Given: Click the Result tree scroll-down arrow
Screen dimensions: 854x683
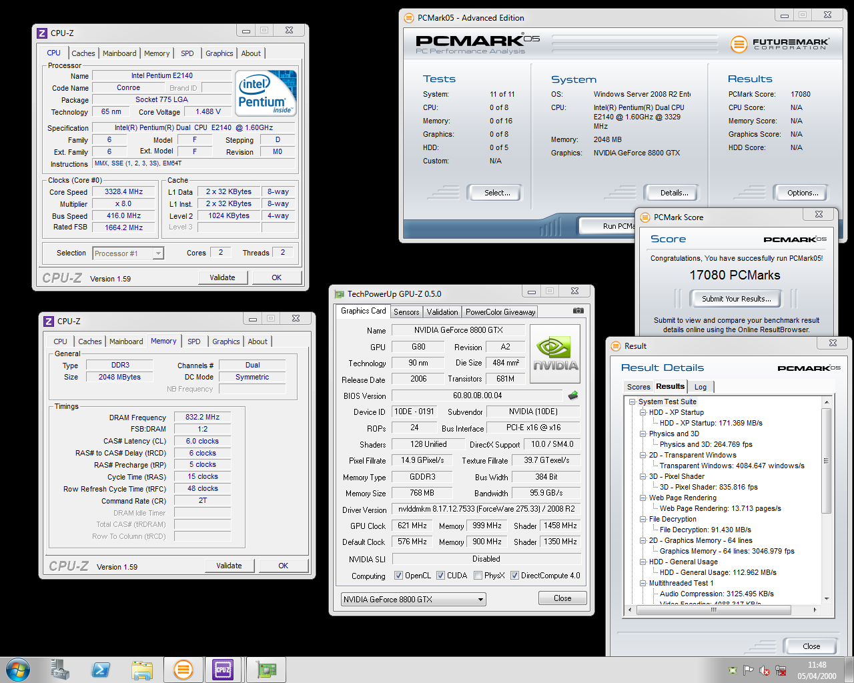Looking at the screenshot, I should [x=826, y=600].
